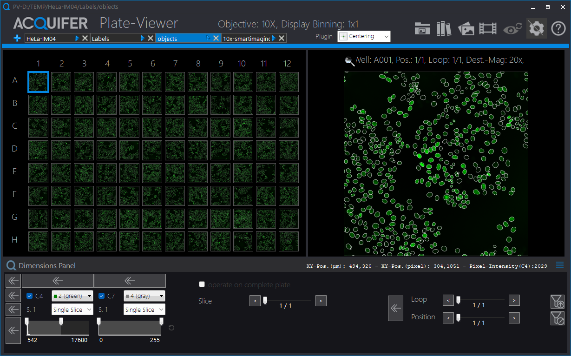The image size is (571, 356).
Task: Select the HeLa-IM04 path tab
Action: tap(49, 39)
